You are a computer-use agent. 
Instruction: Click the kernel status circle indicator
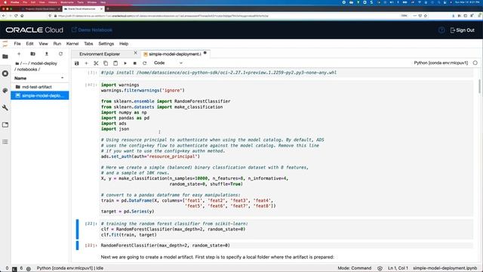475,63
